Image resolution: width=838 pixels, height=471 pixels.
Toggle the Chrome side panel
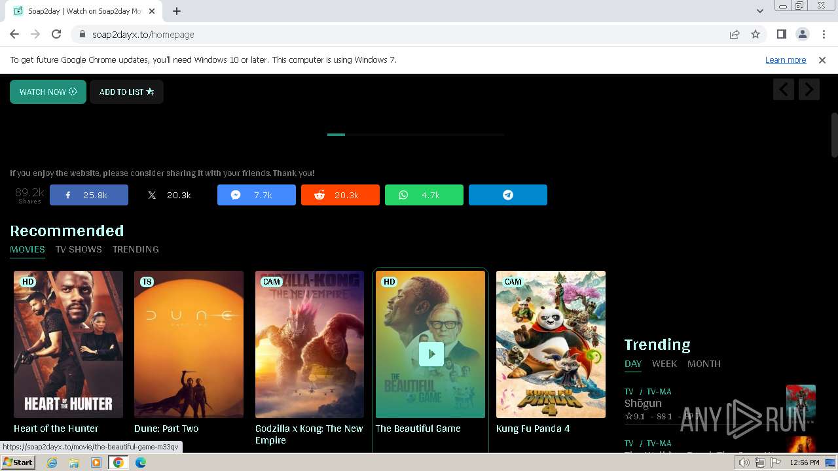781,34
